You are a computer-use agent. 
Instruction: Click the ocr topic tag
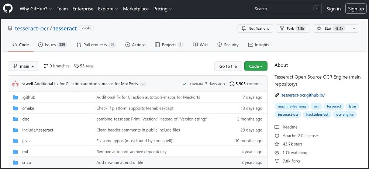316,106
